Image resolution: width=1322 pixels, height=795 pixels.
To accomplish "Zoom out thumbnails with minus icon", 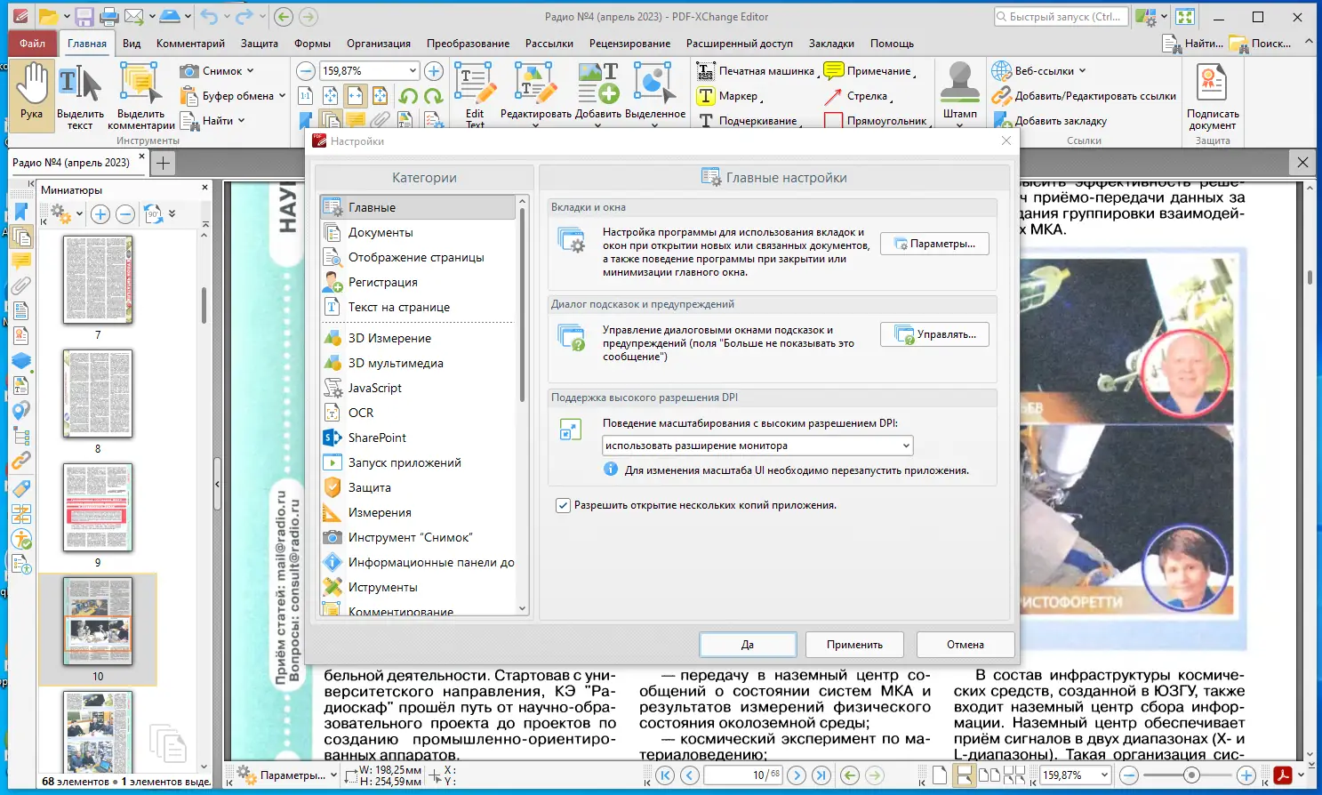I will point(125,214).
